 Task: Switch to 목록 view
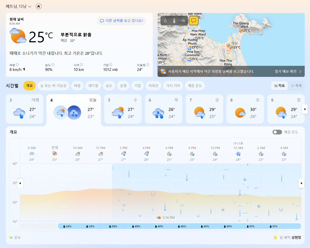coord(296,86)
